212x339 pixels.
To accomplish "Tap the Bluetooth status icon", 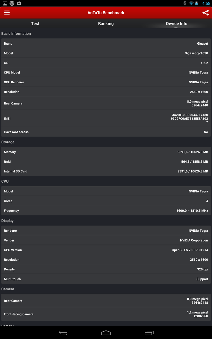I will tap(185, 3).
